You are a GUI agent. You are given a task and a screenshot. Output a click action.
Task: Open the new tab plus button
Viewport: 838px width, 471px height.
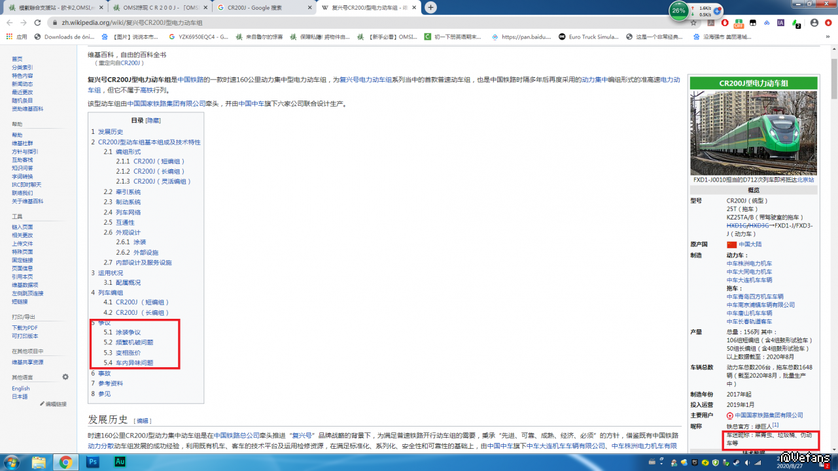(x=430, y=7)
